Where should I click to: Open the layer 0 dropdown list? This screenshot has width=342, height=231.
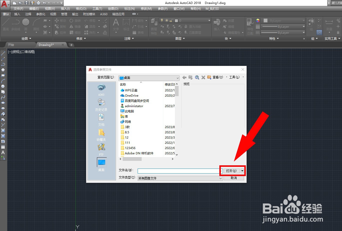pos(209,20)
